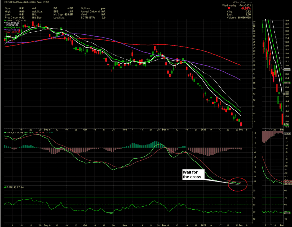
Task: Select the "Bid:" label
Action: pyautogui.click(x=34, y=14)
